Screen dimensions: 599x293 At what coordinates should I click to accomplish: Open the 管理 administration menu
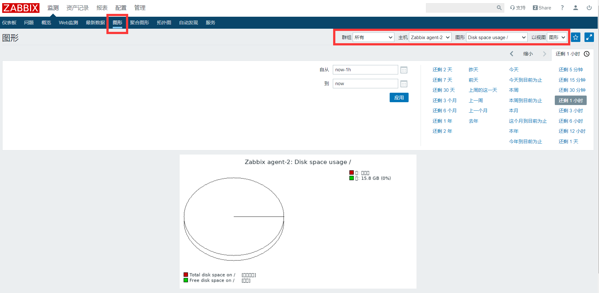click(x=140, y=8)
